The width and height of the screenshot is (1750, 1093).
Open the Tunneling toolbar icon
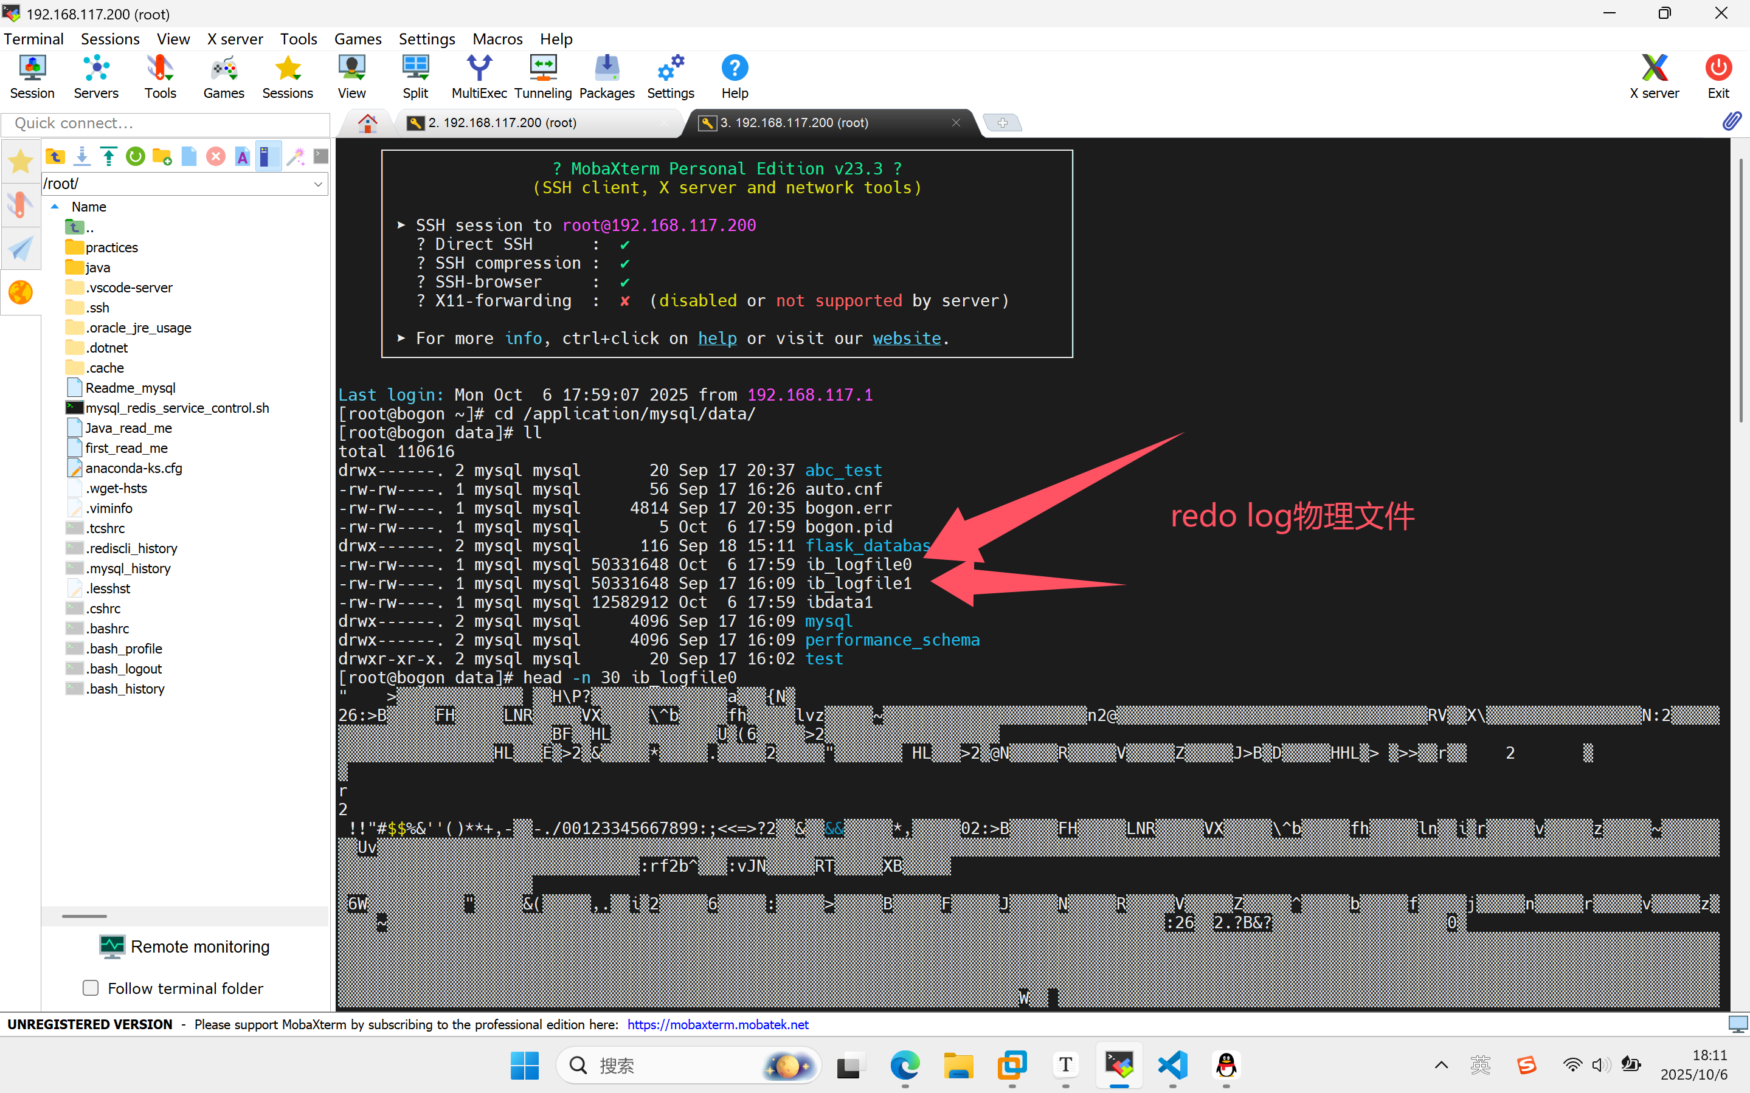coord(543,77)
